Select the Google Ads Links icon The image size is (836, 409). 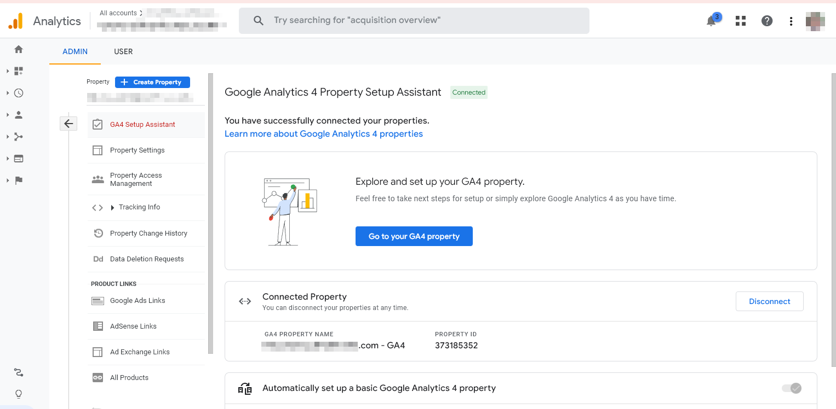pyautogui.click(x=98, y=300)
